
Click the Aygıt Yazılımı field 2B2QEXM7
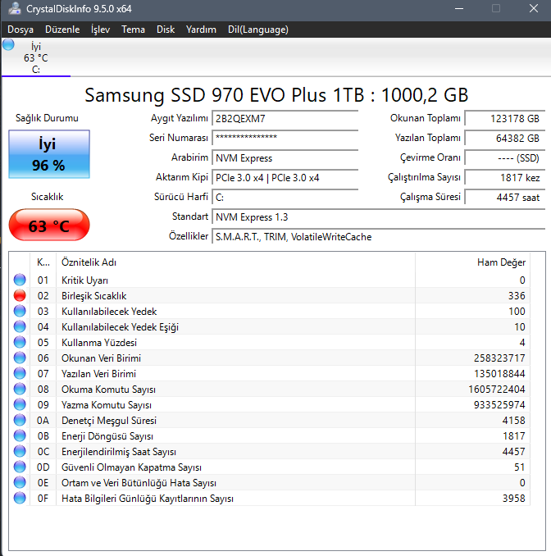click(285, 118)
